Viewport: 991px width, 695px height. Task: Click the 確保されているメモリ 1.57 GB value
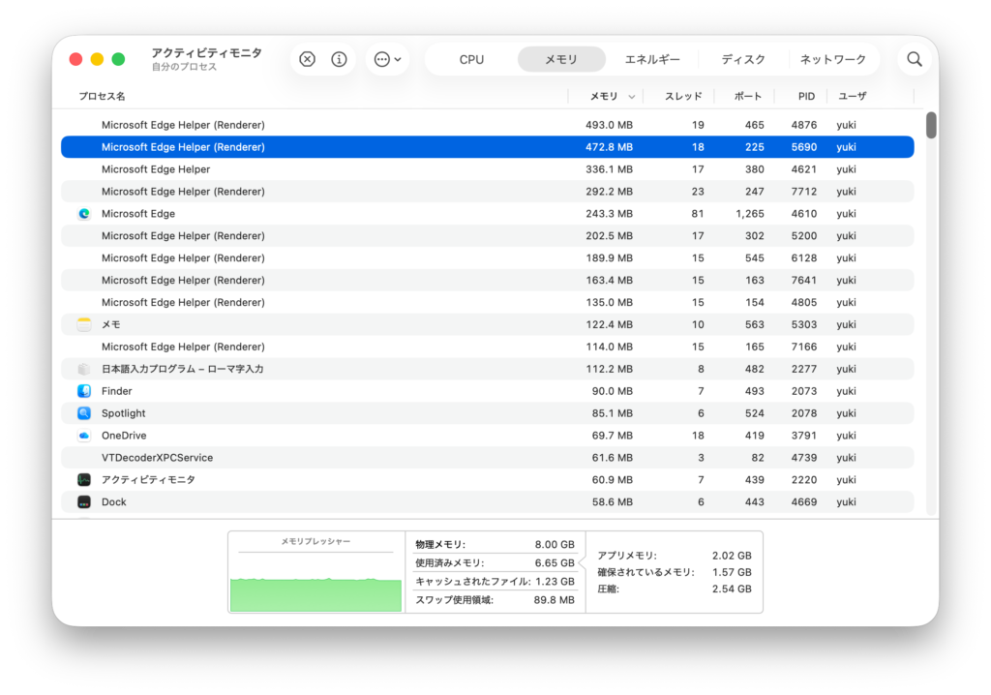pyautogui.click(x=732, y=572)
